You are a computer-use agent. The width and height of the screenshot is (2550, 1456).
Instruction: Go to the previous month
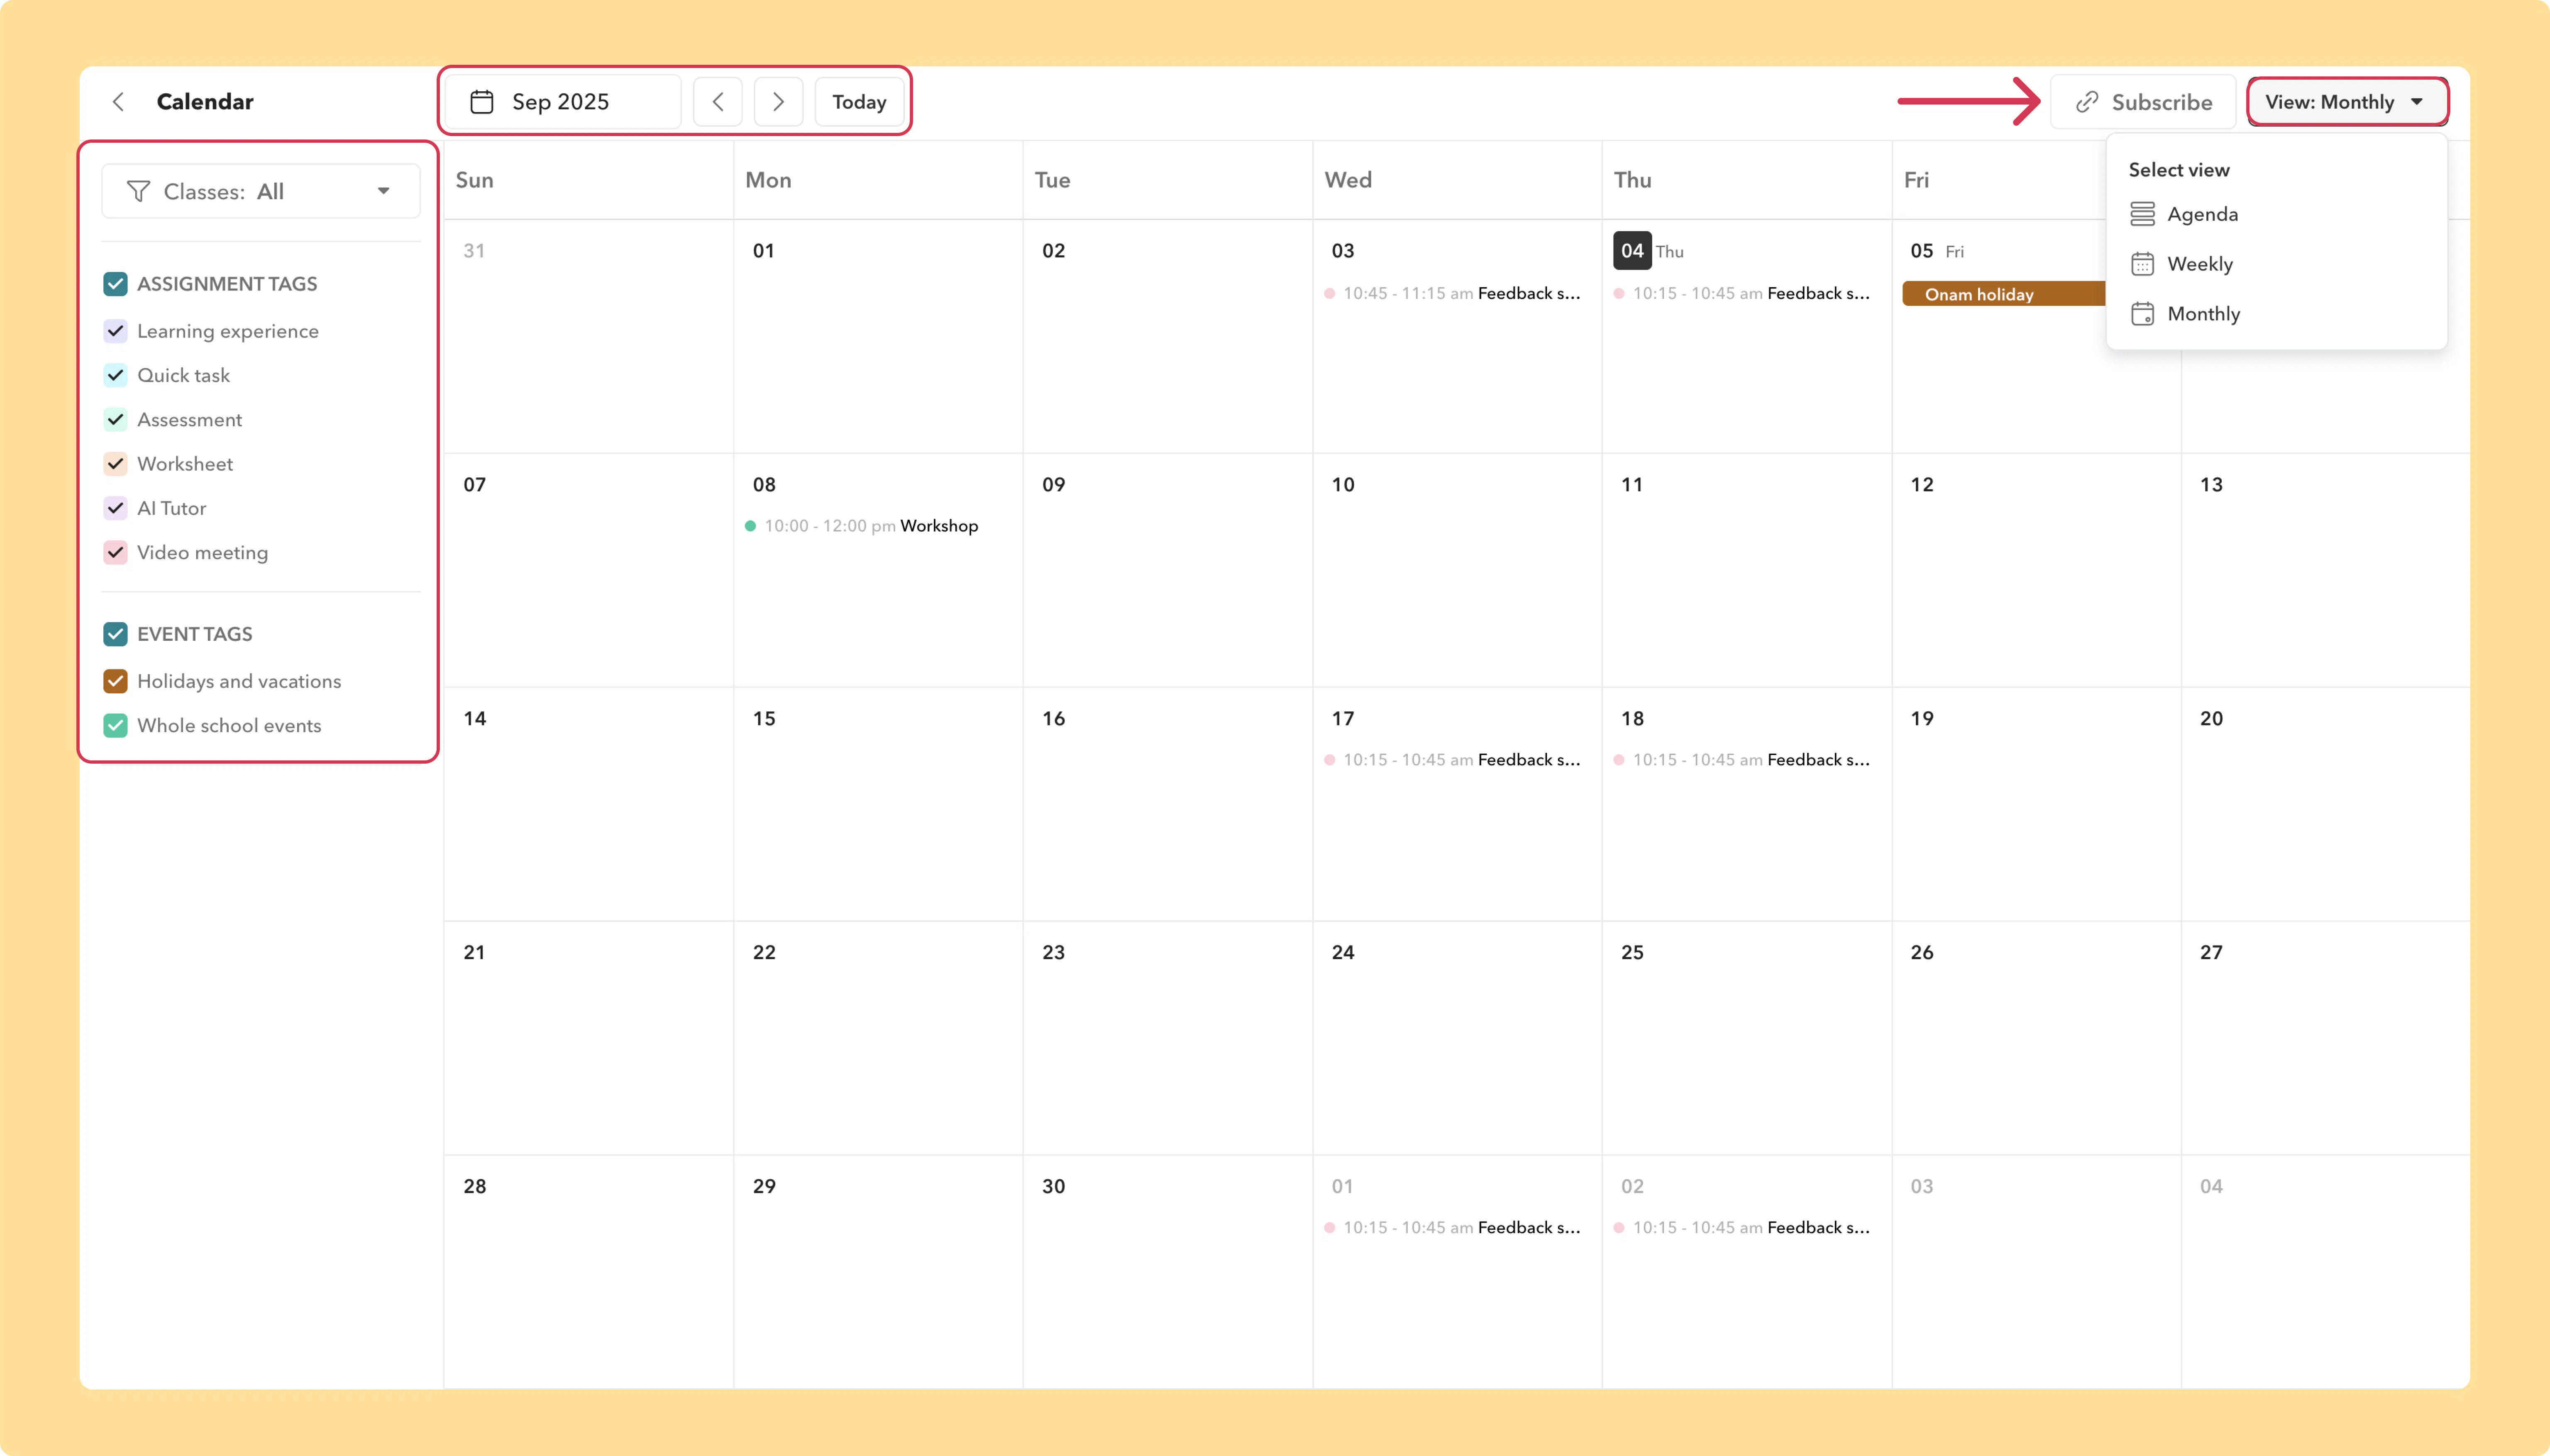click(718, 102)
